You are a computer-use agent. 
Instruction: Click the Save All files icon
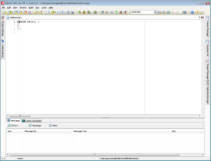coord(63,12)
